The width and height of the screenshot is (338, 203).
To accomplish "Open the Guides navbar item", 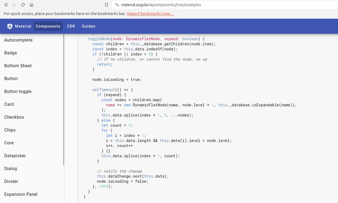I will click(x=88, y=26).
